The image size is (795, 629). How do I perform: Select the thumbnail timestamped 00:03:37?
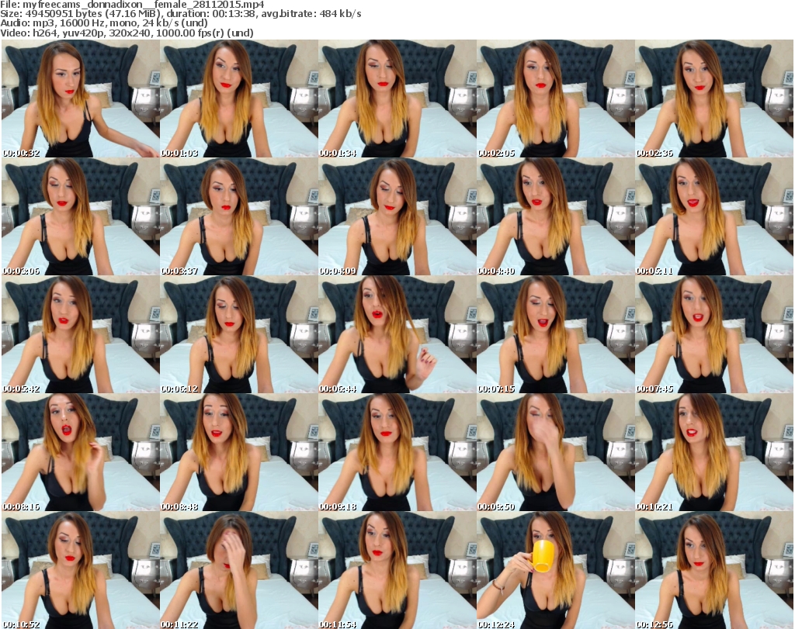coord(239,216)
